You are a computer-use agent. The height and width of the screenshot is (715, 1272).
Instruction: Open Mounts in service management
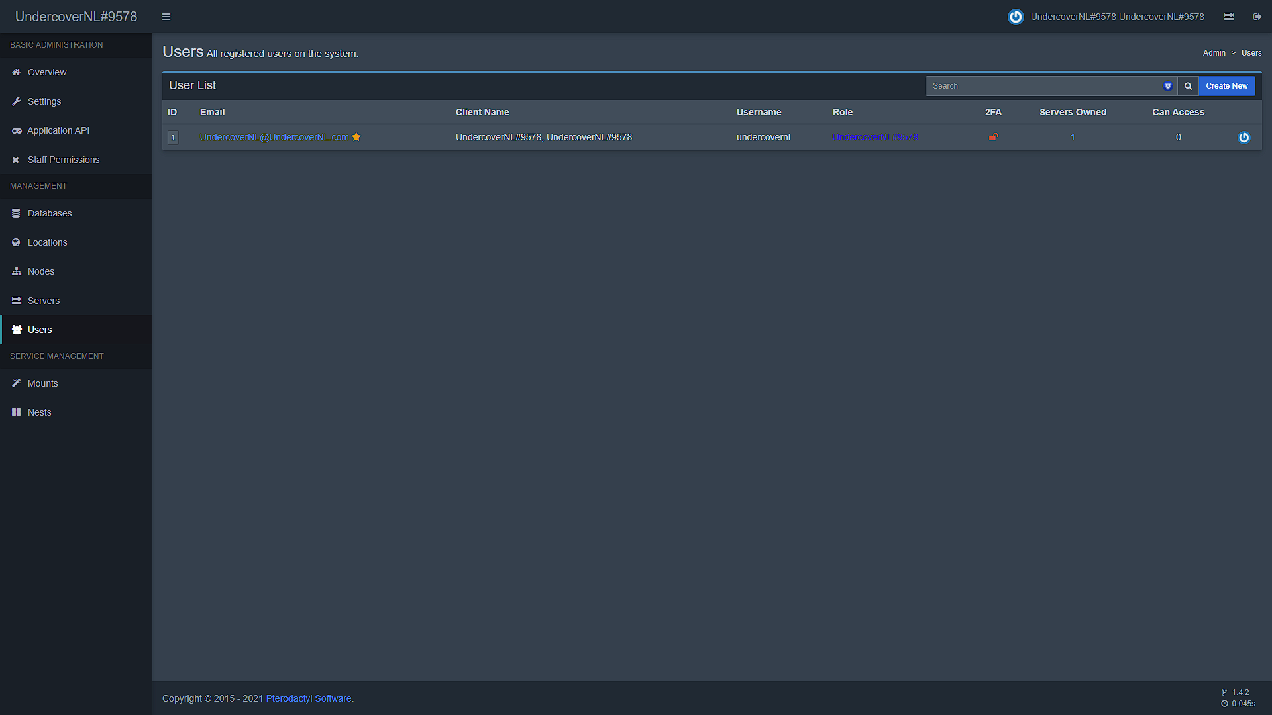pos(76,383)
